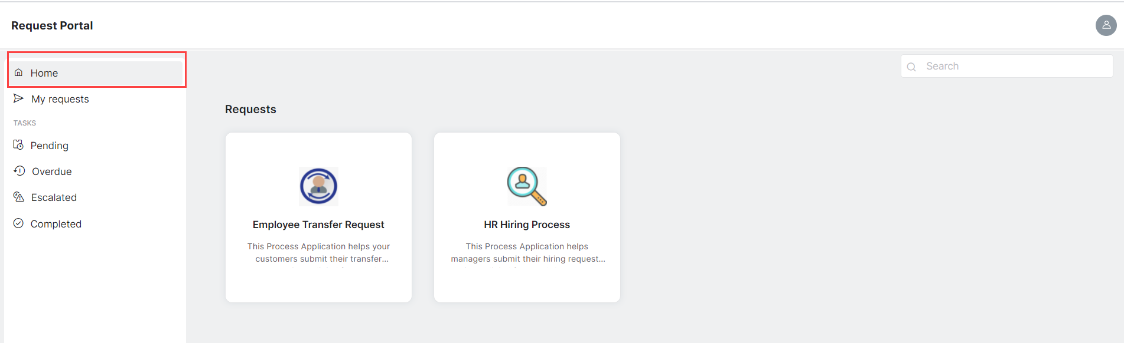The height and width of the screenshot is (343, 1124).
Task: Click the Pending tasks clipboard icon
Action: click(19, 145)
